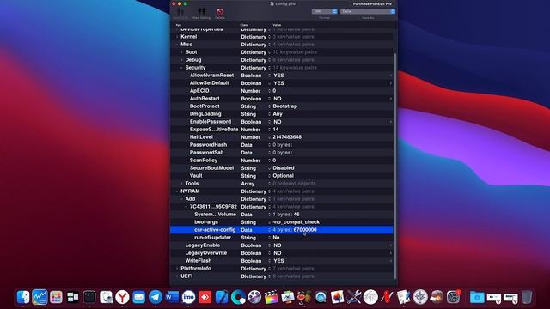Open the Mail app in dock
Image resolution: width=550 pixels, height=309 pixels.
(x=139, y=297)
